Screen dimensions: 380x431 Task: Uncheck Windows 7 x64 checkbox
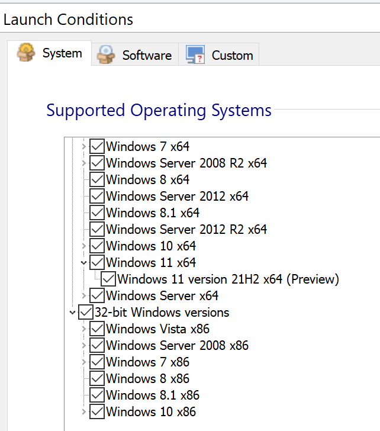(96, 146)
